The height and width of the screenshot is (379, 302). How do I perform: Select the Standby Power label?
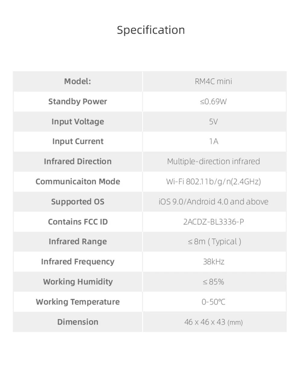(x=78, y=101)
